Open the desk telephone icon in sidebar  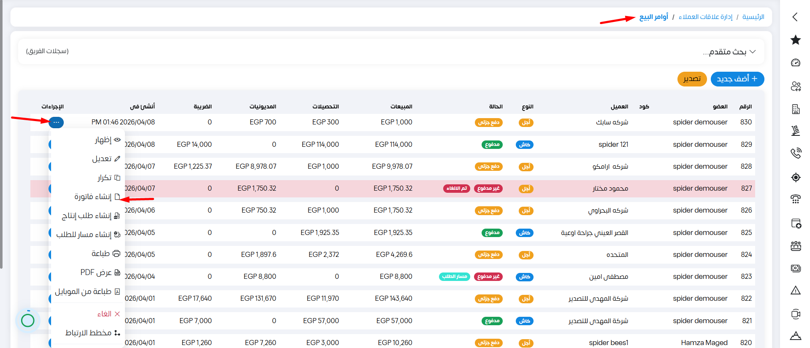click(795, 199)
